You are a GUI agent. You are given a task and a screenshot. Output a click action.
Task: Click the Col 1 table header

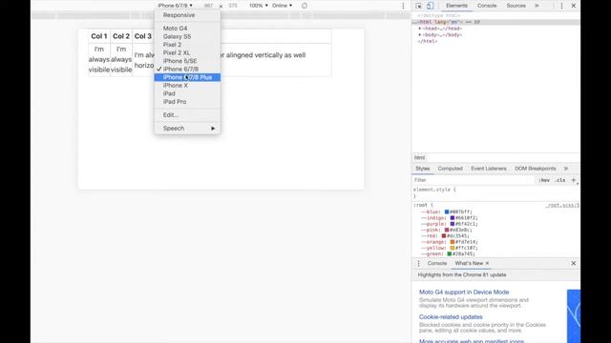click(x=99, y=36)
